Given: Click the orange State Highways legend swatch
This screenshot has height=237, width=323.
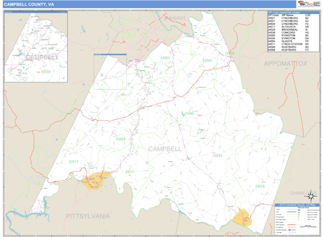Looking at the screenshot, I should click(x=291, y=225).
